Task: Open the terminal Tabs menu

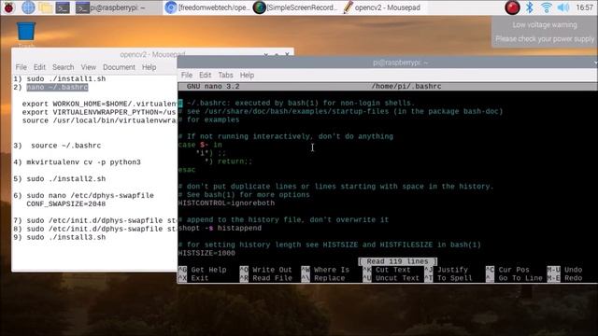Action: [x=225, y=75]
